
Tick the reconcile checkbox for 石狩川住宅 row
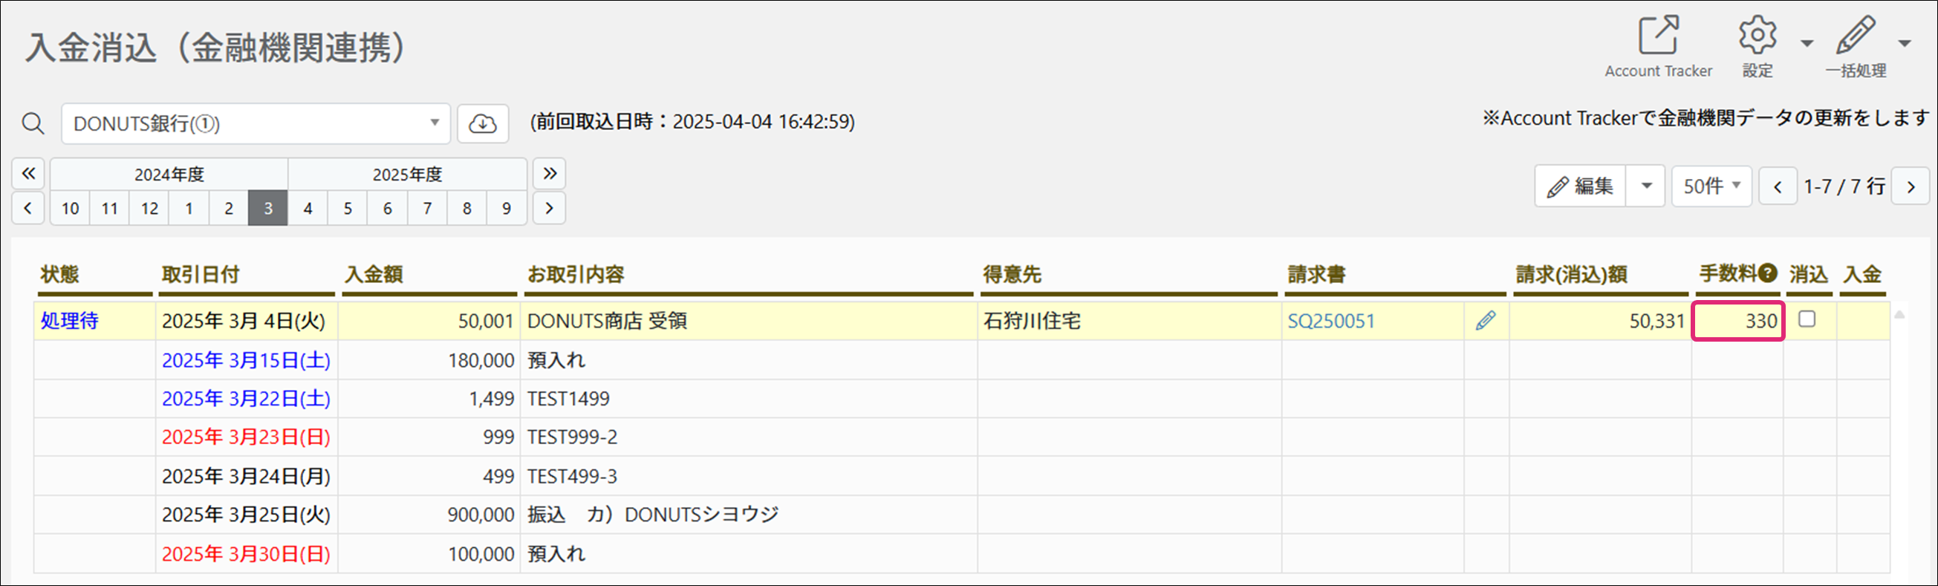click(x=1807, y=319)
